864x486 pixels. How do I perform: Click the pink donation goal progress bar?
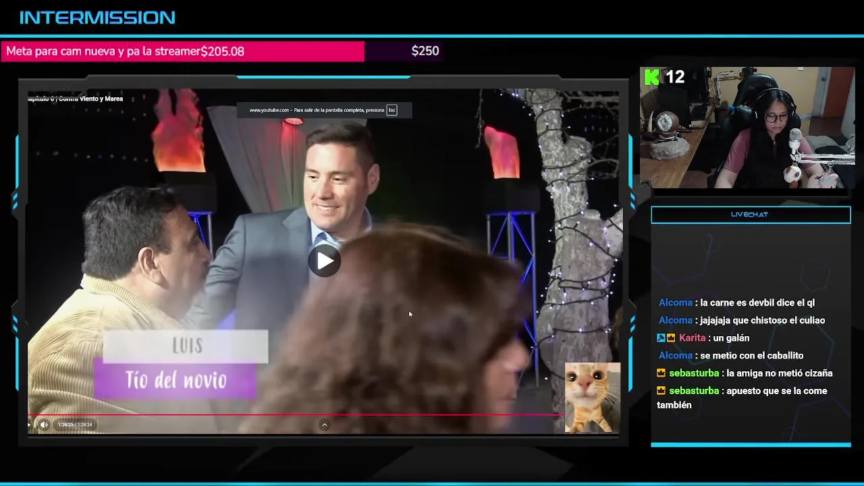(182, 51)
